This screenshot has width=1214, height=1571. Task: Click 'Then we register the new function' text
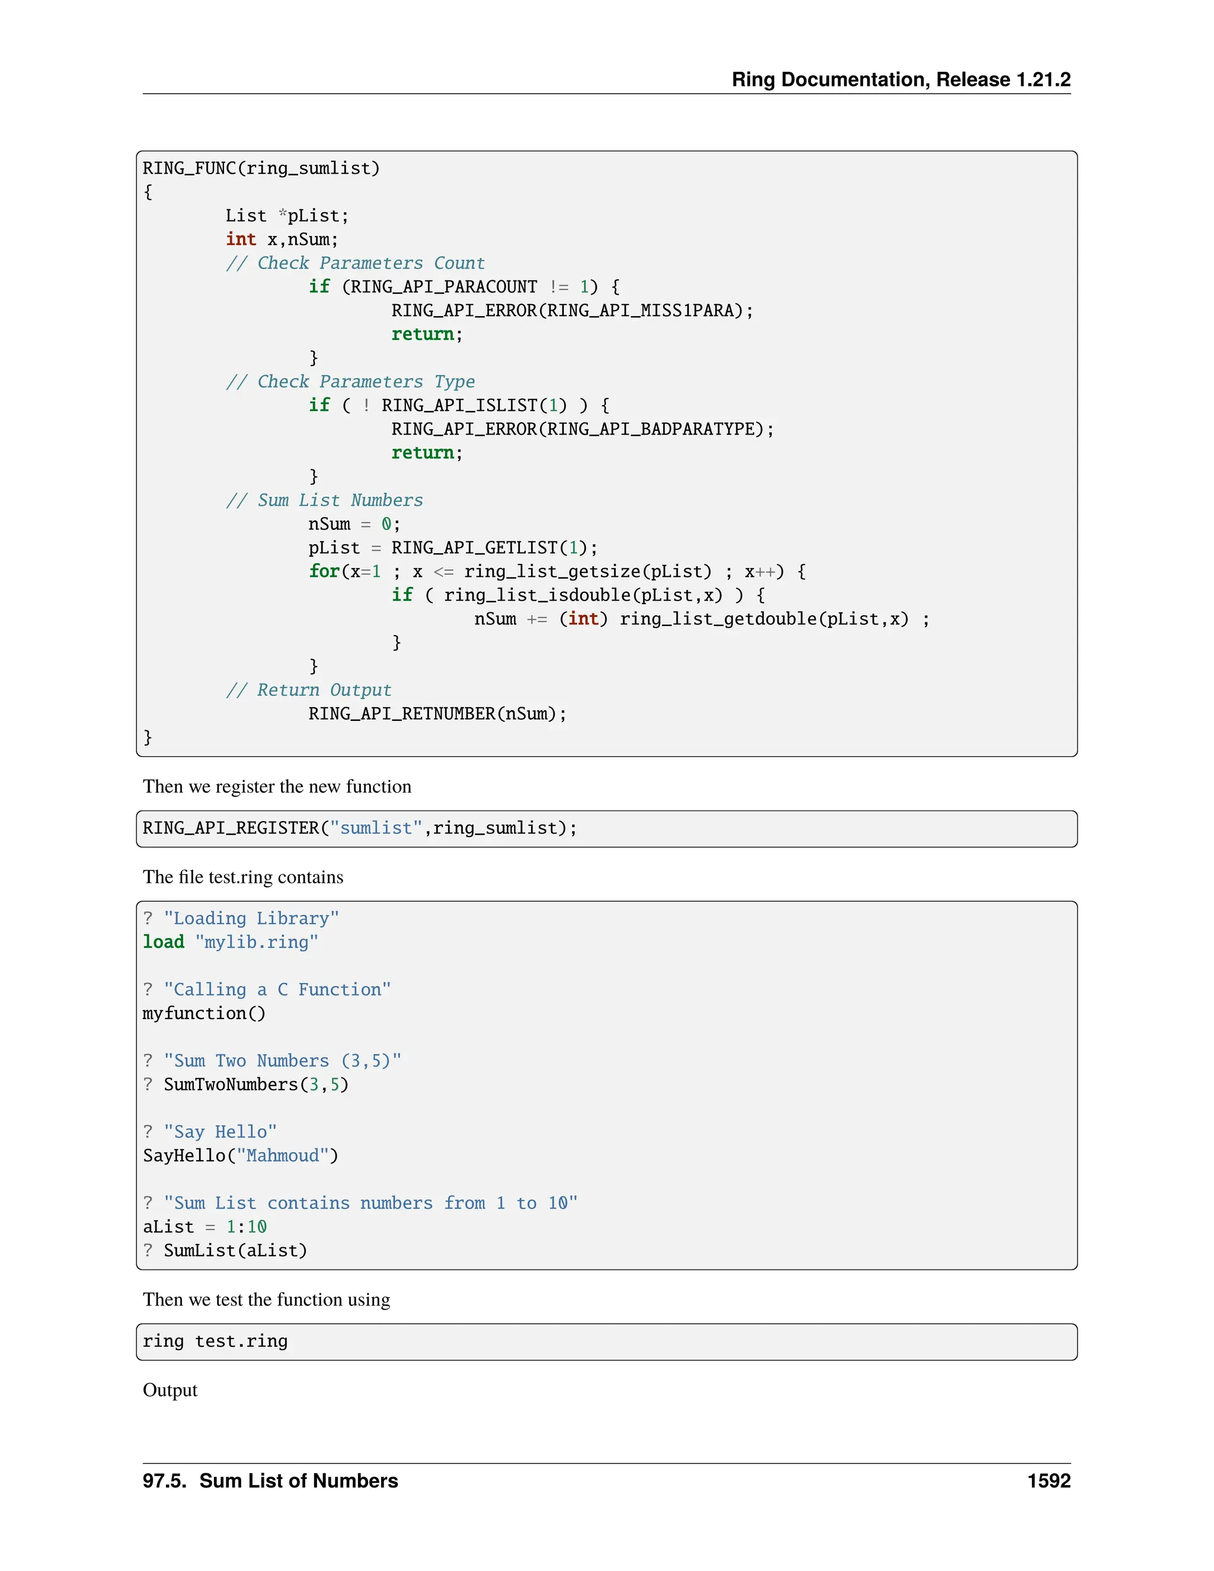[277, 787]
